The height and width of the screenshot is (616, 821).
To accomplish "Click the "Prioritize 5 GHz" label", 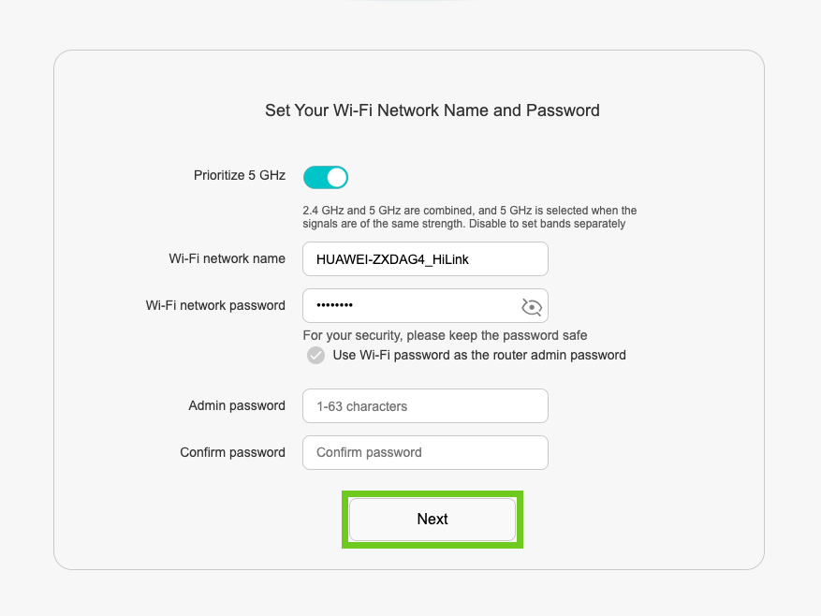I will (x=240, y=175).
